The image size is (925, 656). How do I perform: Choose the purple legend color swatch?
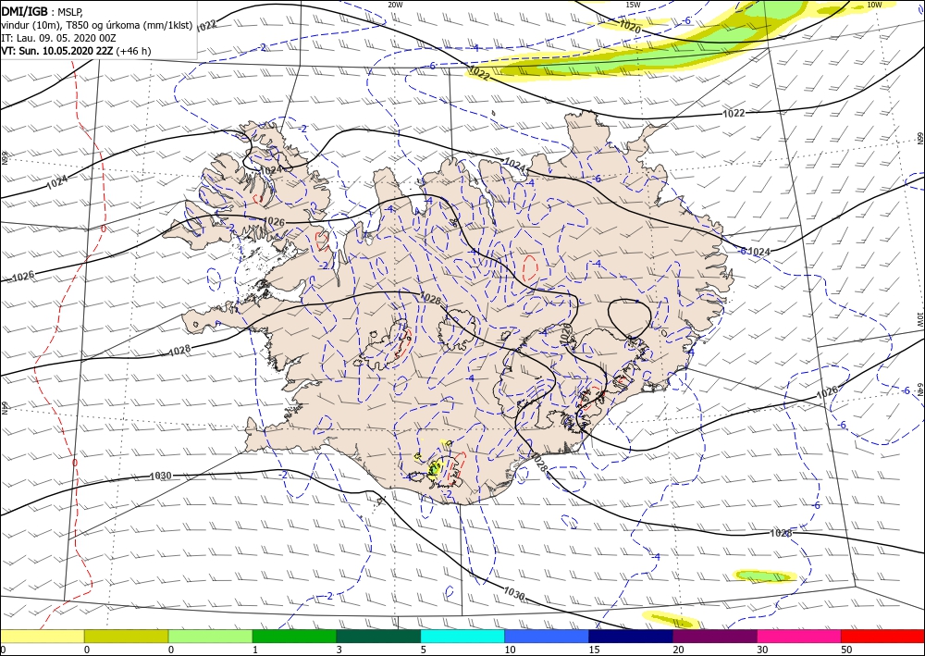714,636
